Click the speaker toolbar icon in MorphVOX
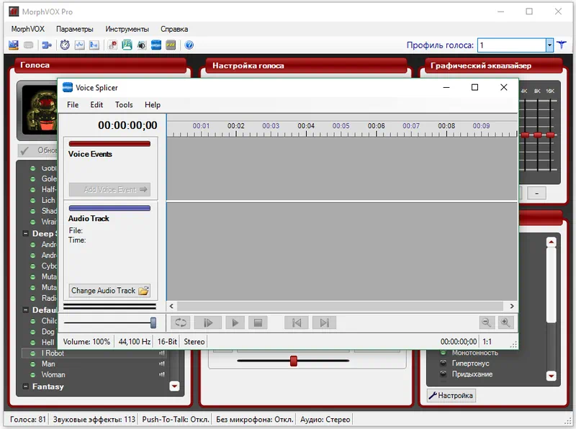The image size is (576, 429). point(141,45)
